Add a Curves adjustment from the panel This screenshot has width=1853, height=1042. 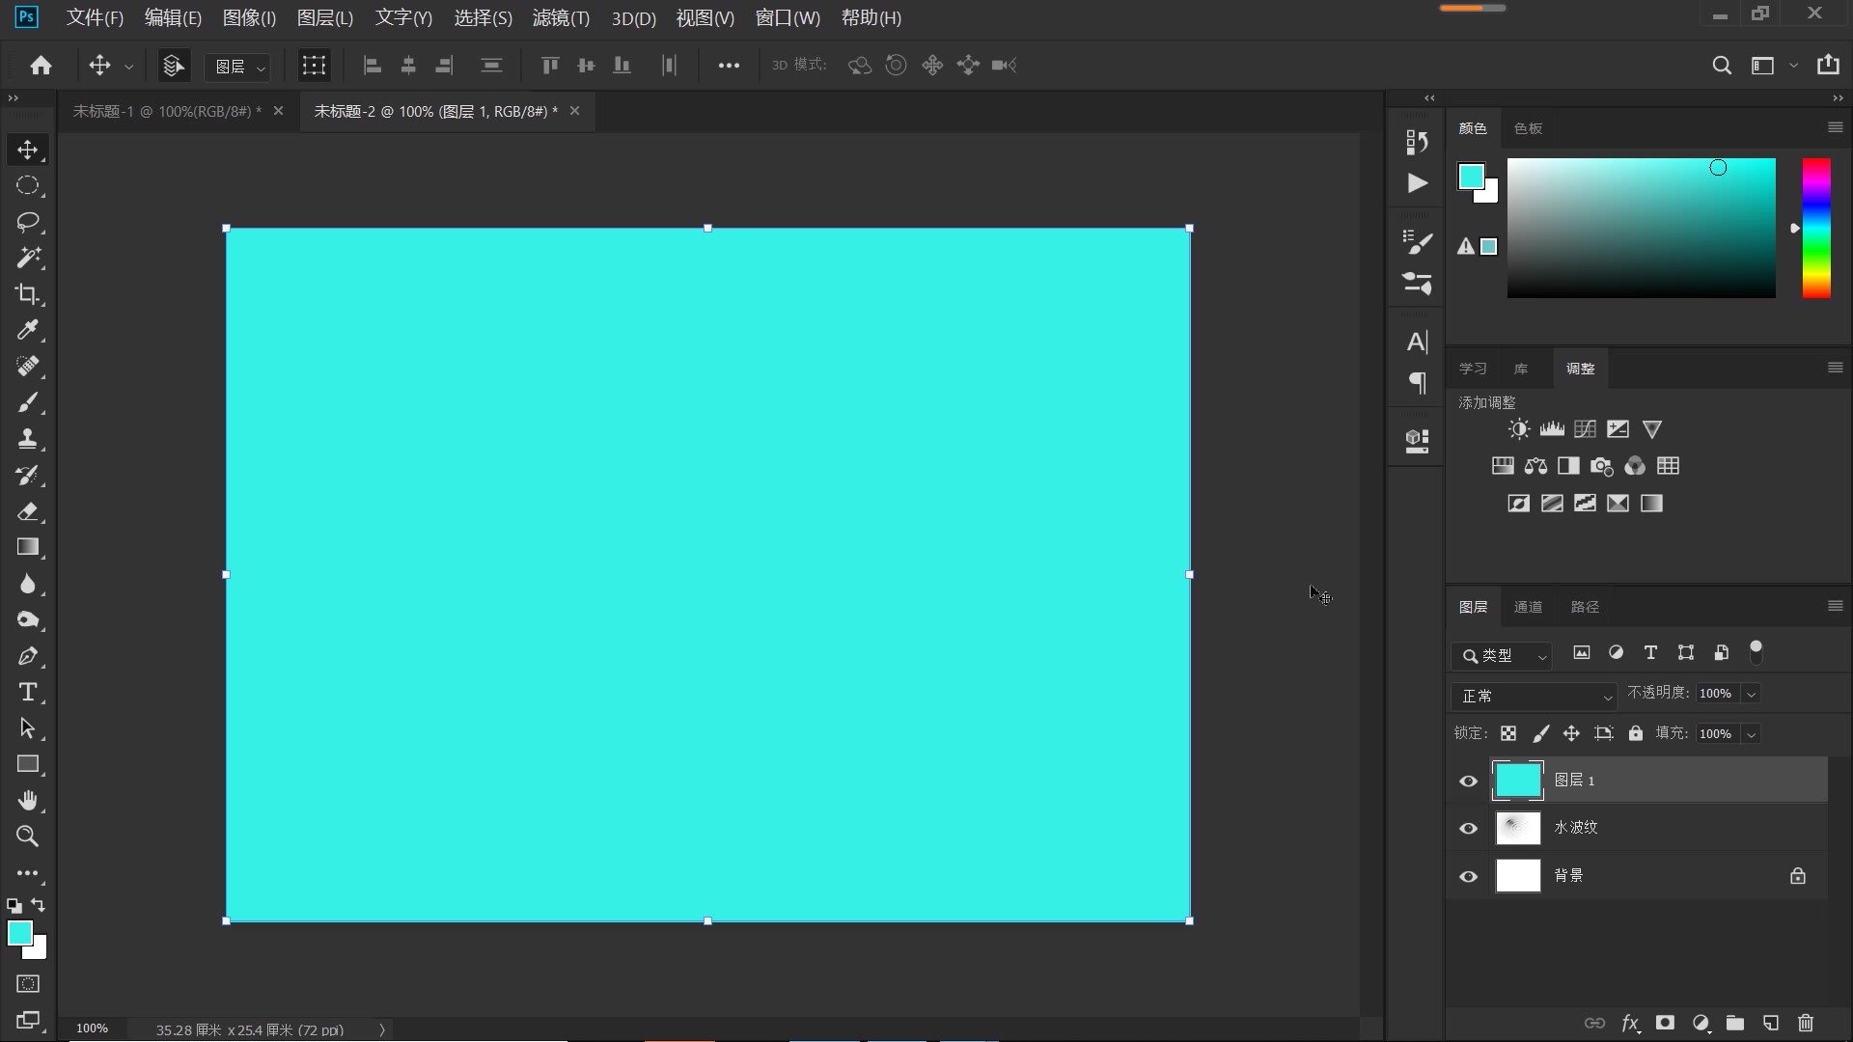(1585, 429)
